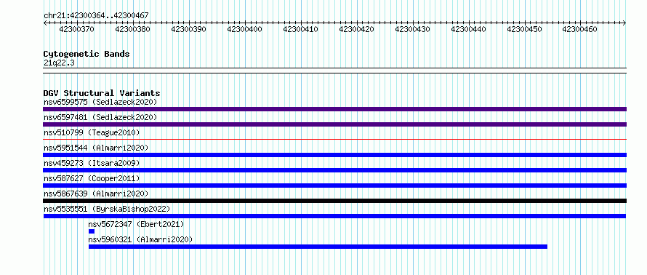The image size is (647, 275).
Task: Click the Cytogenetic Bands track title
Action: 87,54
